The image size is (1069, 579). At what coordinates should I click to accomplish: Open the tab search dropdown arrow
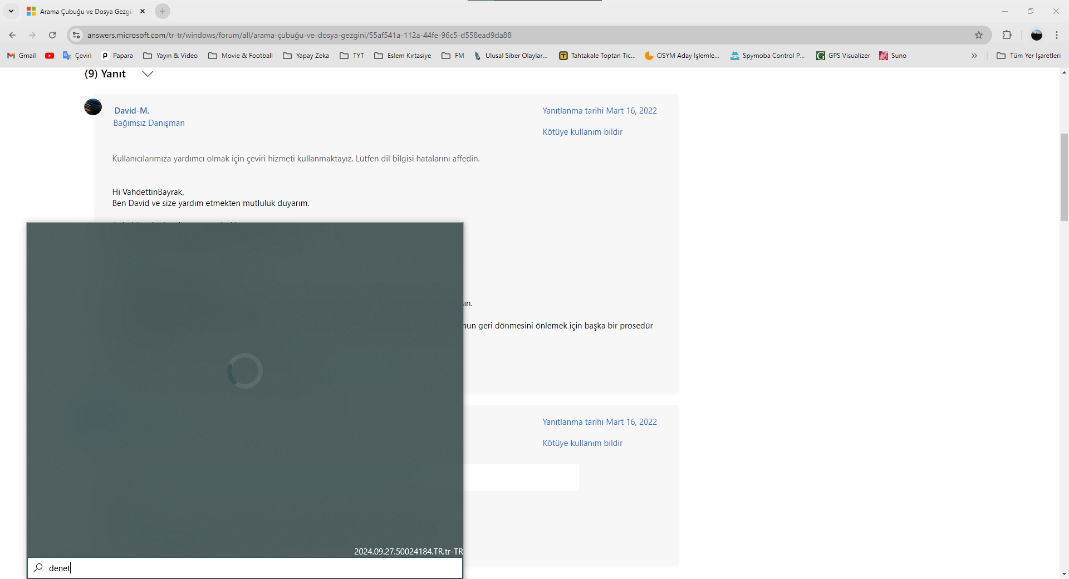click(11, 11)
